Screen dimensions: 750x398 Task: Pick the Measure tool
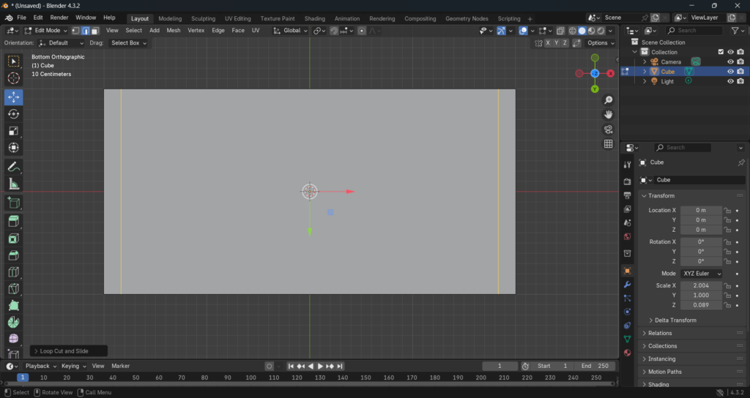point(14,184)
